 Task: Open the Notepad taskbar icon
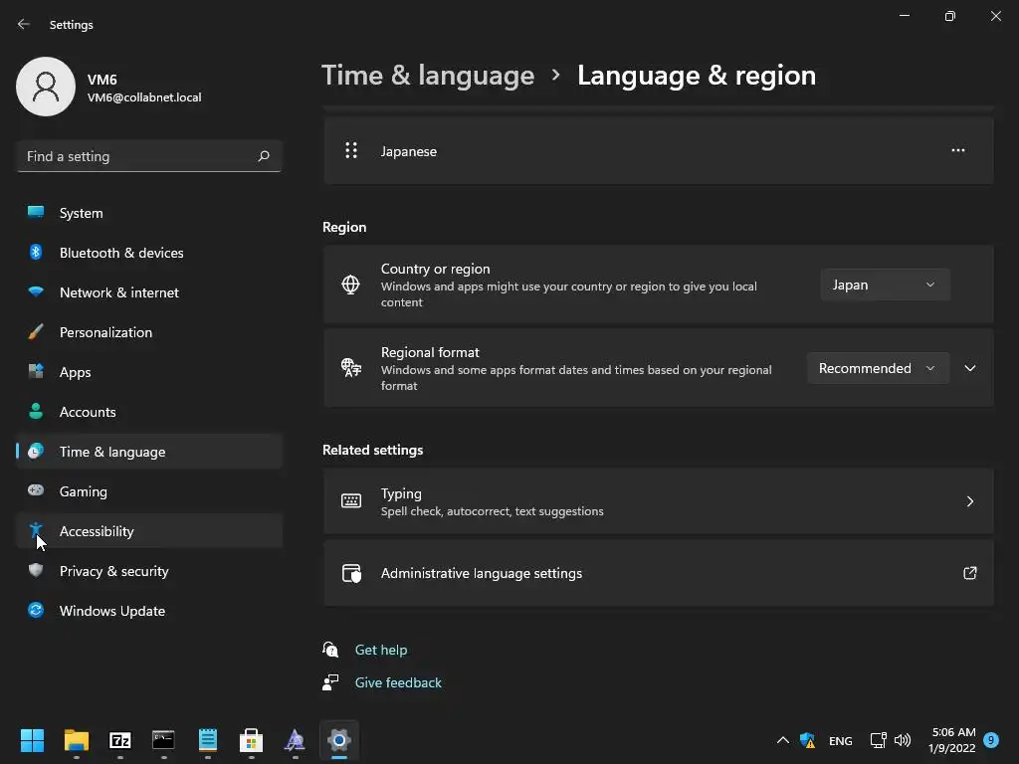[207, 740]
